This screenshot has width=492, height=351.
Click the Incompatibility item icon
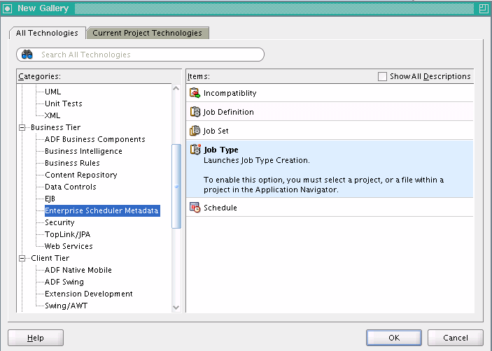point(195,93)
